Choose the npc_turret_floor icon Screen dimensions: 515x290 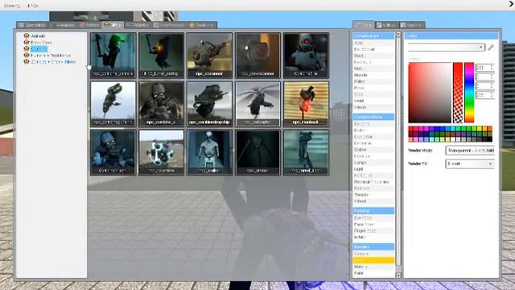(x=306, y=152)
